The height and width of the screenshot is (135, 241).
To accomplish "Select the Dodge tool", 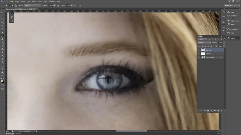I will click(2, 56).
